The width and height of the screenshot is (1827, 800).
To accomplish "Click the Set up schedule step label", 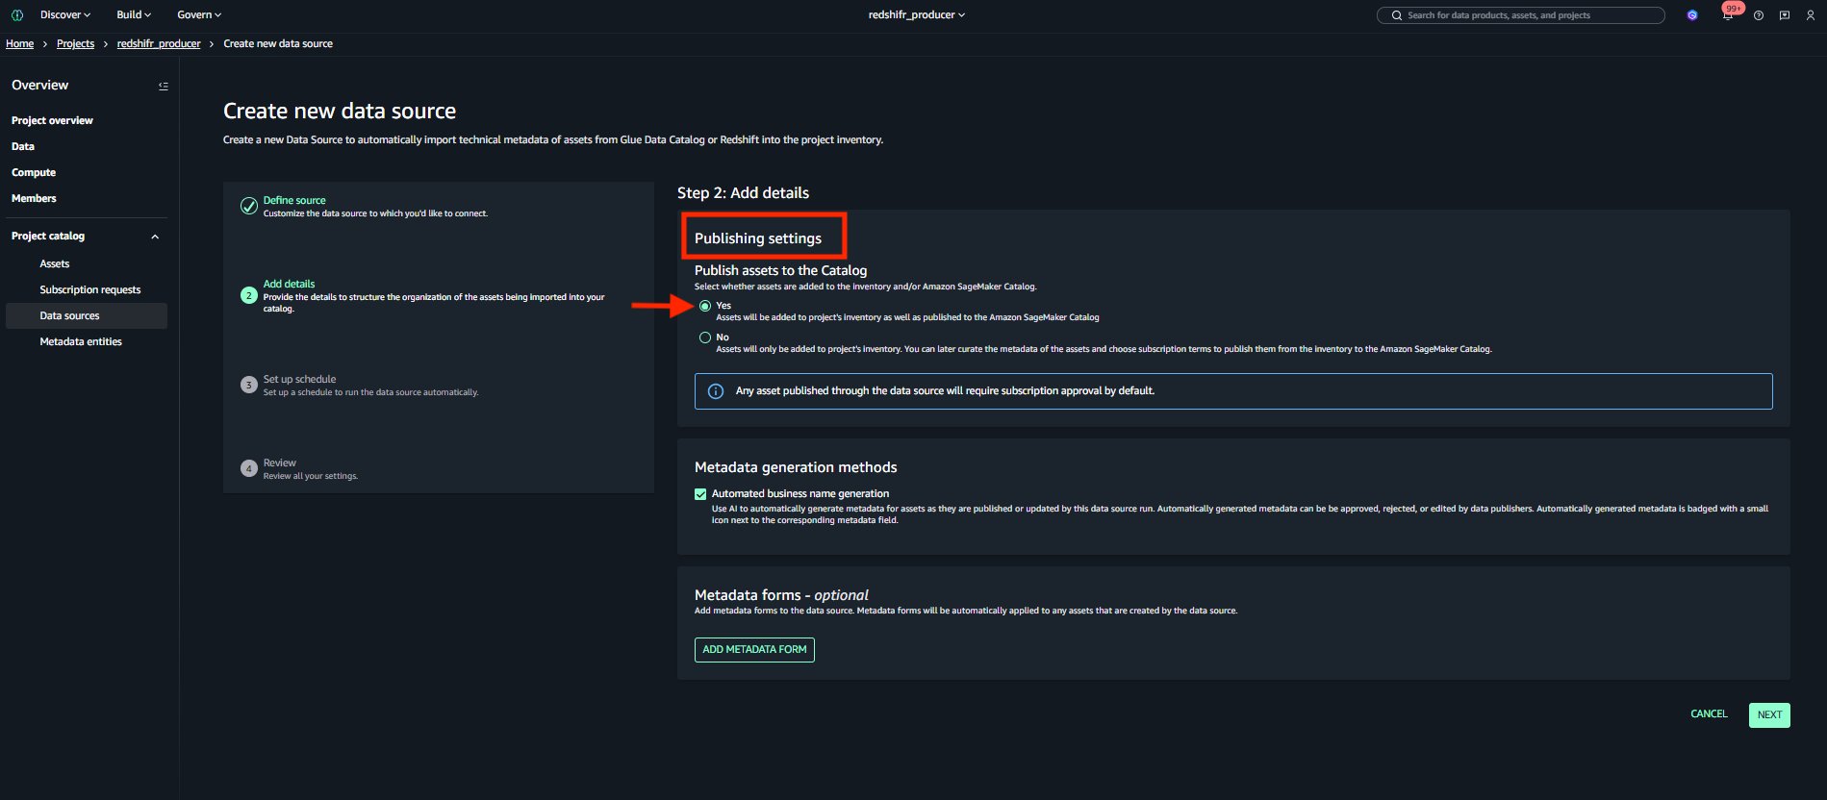I will (x=299, y=380).
